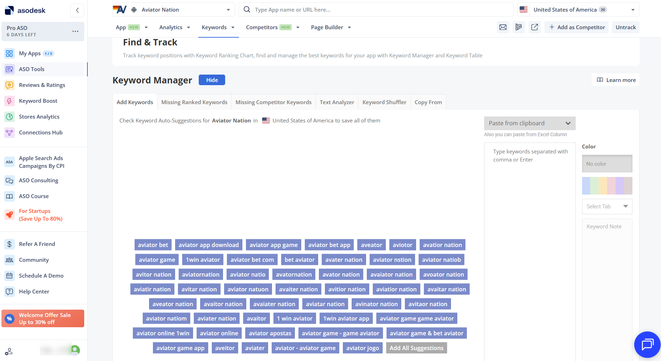Focus the app name search field
Image resolution: width=661 pixels, height=361 pixels.
[x=376, y=10]
